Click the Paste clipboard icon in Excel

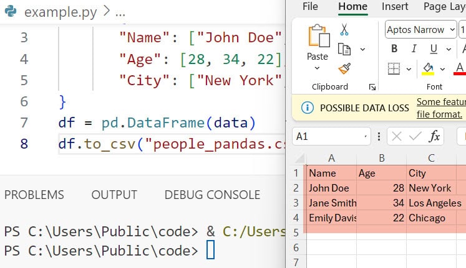point(319,36)
